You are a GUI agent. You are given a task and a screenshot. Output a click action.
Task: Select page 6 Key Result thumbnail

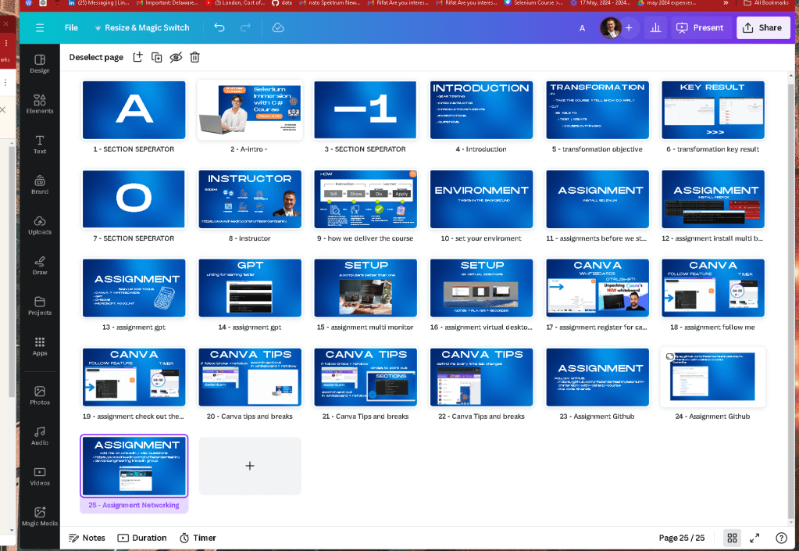[x=713, y=110]
